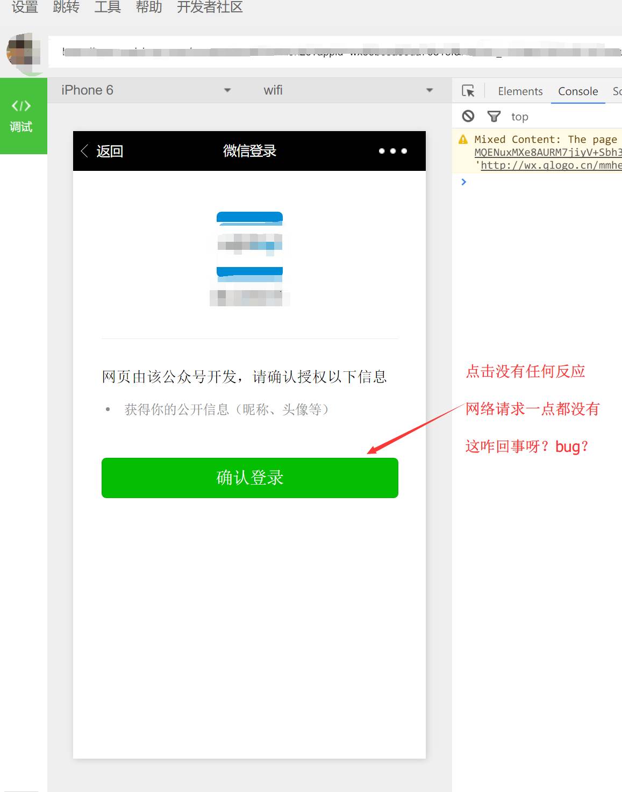This screenshot has width=622, height=792.
Task: Click the text 获得你的公开信息（昵称、头像等）
Action: click(226, 409)
